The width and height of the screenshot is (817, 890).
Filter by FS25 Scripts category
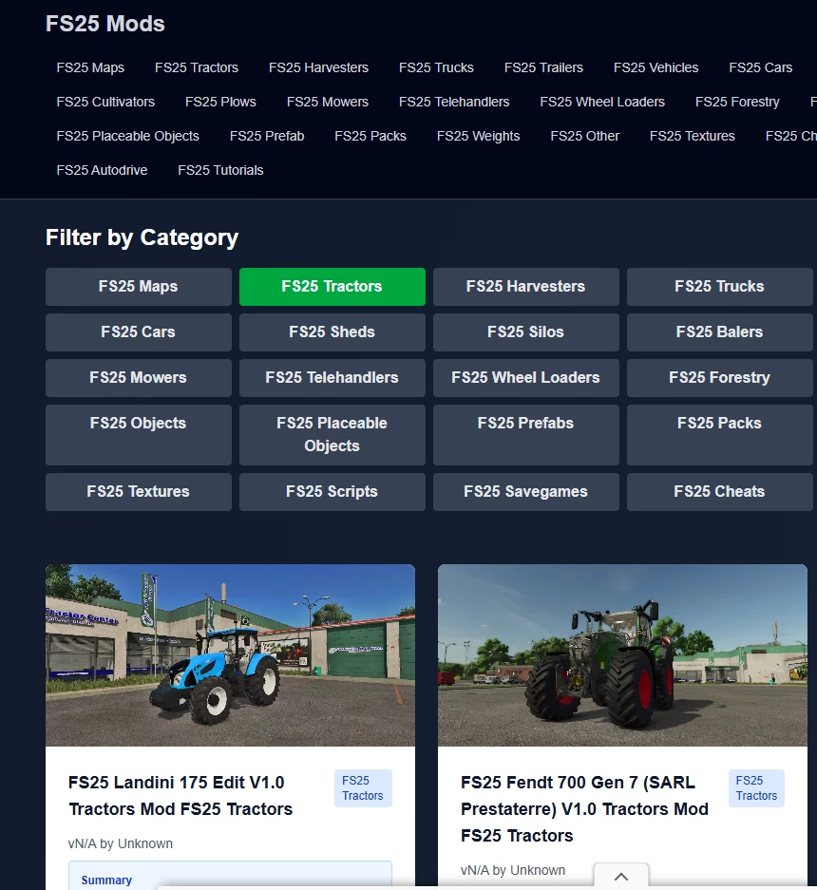332,492
